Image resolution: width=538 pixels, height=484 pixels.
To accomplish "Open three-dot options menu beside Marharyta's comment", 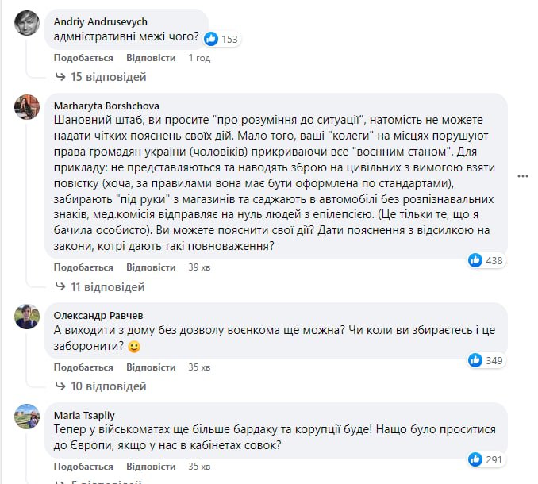I will click(522, 175).
